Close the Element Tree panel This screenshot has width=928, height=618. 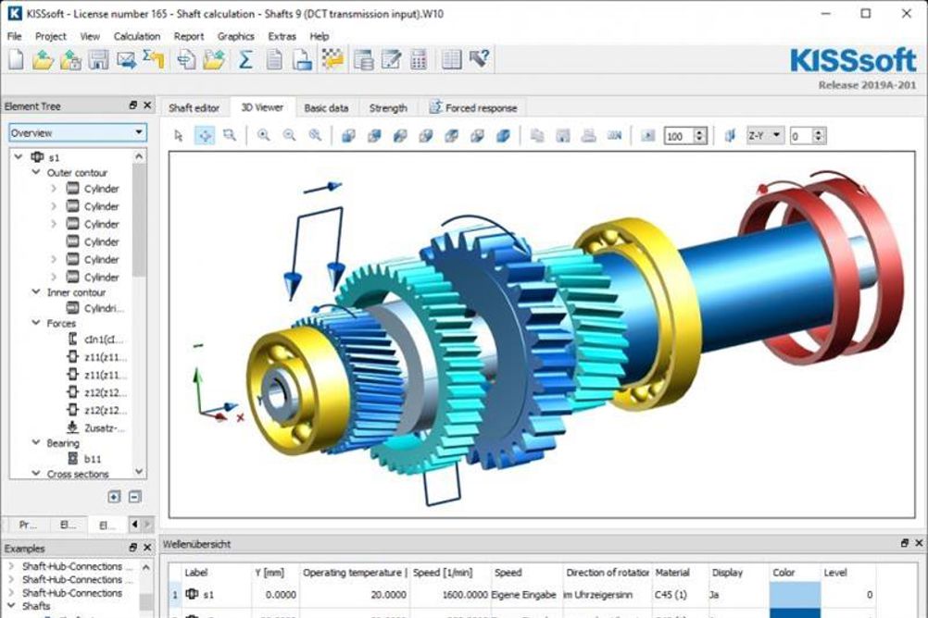(147, 105)
